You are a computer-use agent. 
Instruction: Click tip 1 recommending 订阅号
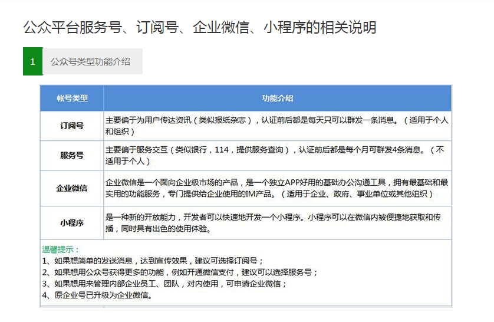click(153, 261)
